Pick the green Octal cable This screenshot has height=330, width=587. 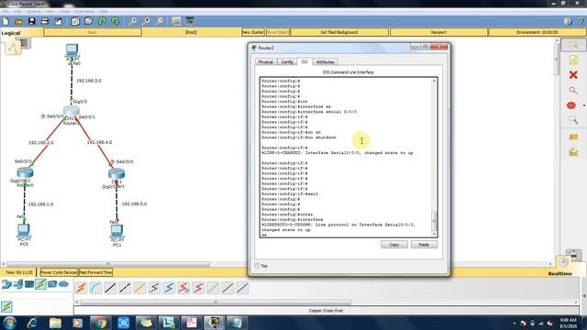coord(213,288)
